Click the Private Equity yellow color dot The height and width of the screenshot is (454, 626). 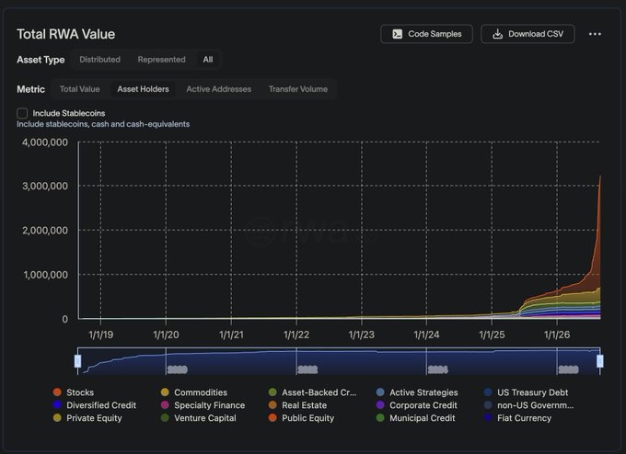[57, 418]
